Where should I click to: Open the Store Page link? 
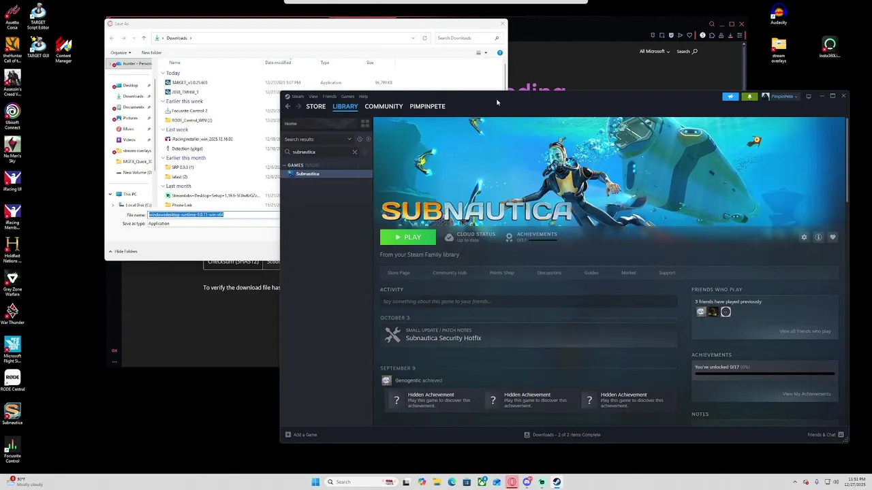399,273
